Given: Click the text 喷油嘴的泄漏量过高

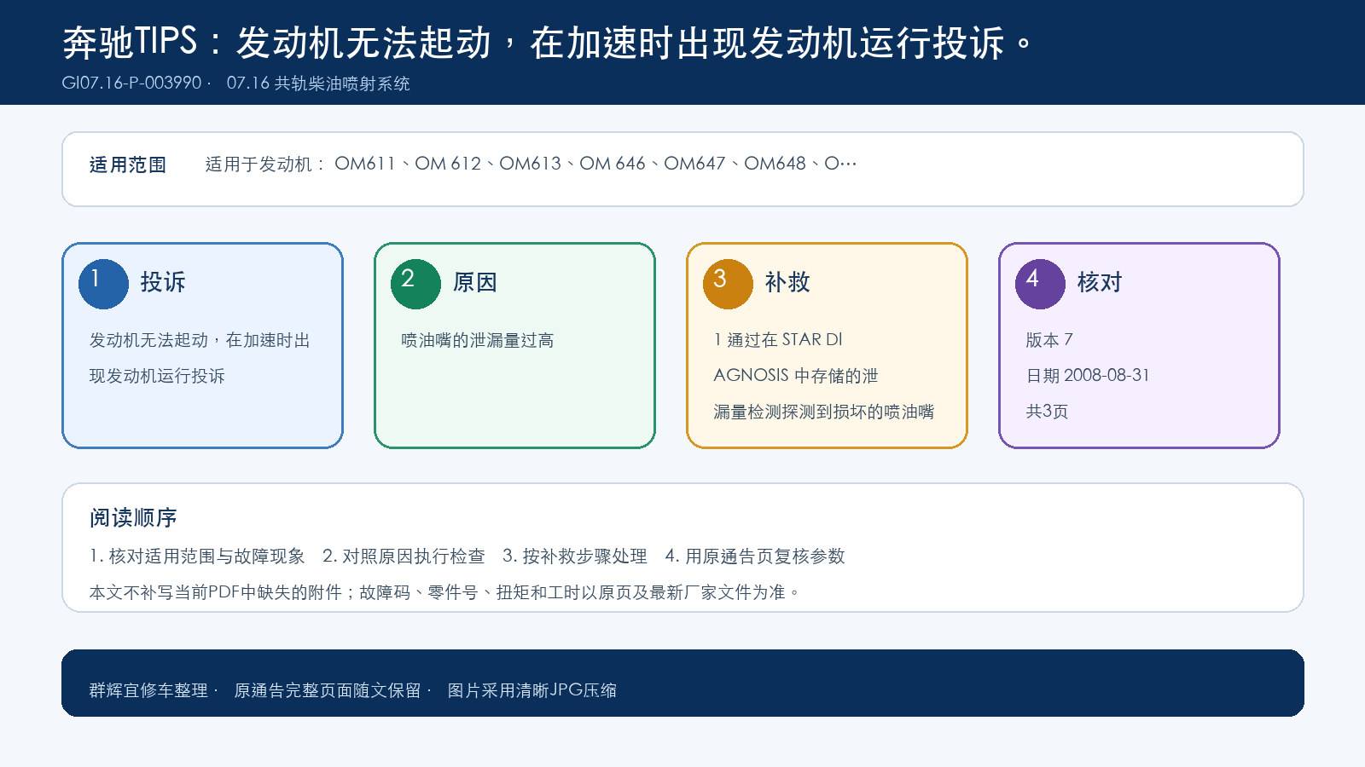Looking at the screenshot, I should click(478, 340).
